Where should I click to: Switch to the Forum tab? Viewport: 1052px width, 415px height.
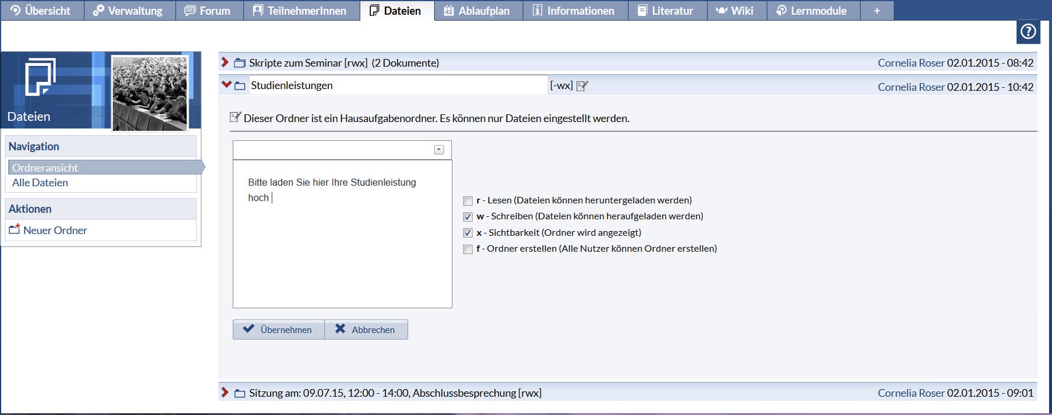point(208,11)
